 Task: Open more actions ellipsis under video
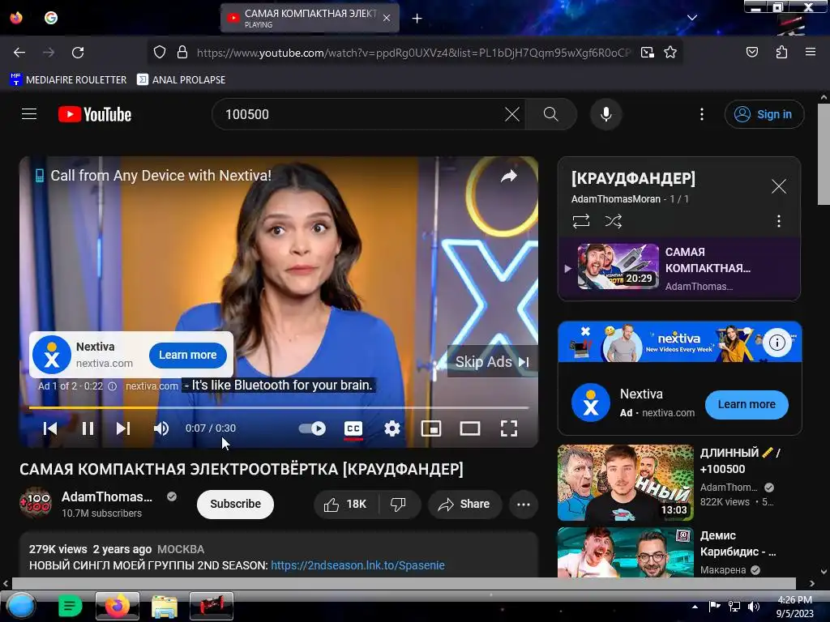pos(524,504)
